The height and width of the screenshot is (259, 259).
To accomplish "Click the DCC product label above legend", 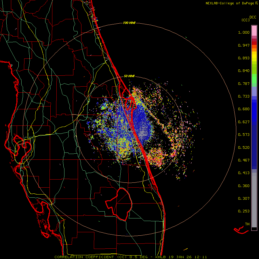I will pyautogui.click(x=253, y=17).
